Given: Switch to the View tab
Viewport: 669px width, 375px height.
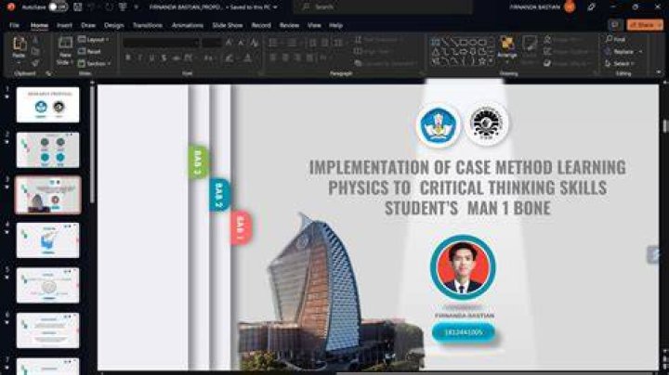Looking at the screenshot, I should pos(314,26).
